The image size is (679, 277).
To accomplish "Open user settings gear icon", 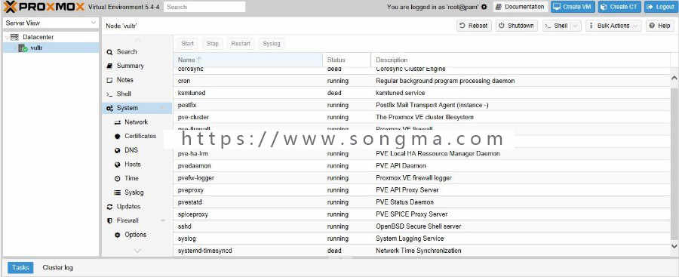I will tap(484, 7).
